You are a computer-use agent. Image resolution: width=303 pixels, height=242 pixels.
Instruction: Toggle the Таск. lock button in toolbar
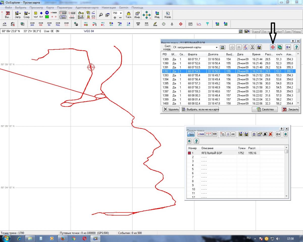(129, 15)
